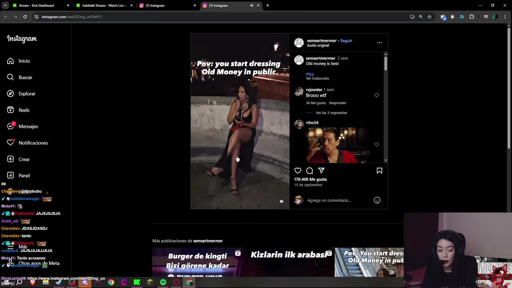Reload the page
The image size is (512, 288).
click(x=25, y=17)
